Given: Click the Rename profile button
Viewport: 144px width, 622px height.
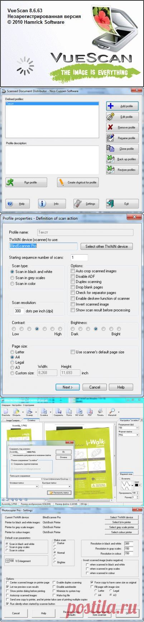Looking at the screenshot, I should coord(122,138).
